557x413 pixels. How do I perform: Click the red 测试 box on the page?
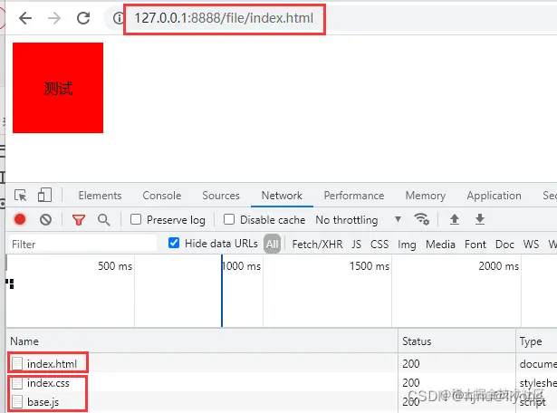58,88
